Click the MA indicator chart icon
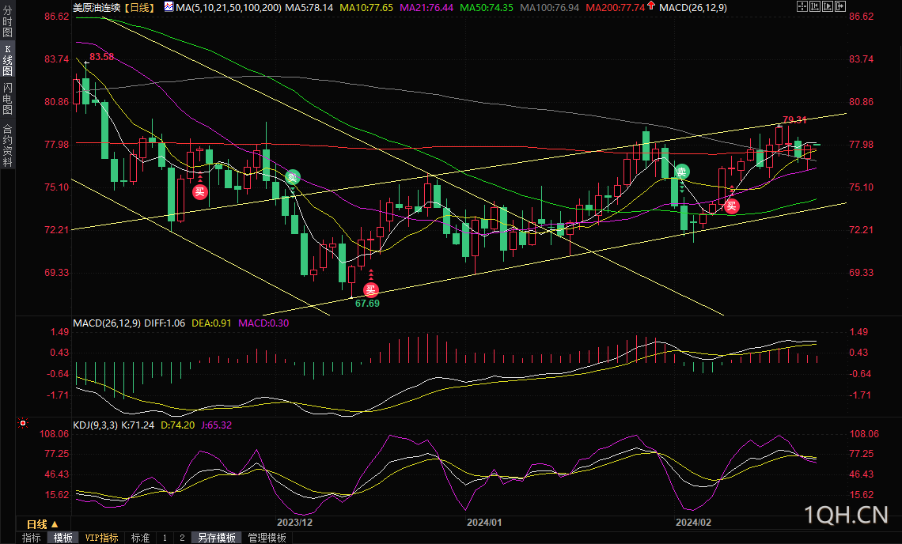Screen dimensions: 902x544 pos(169,7)
